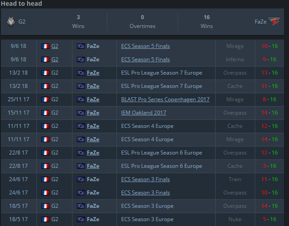Click the G2 team logo icon
Viewport: 289px width, 226px height.
11,22
